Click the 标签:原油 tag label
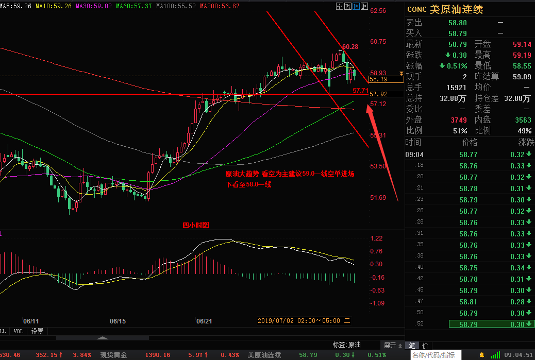Viewport: 535px width, 360px height. 347,345
